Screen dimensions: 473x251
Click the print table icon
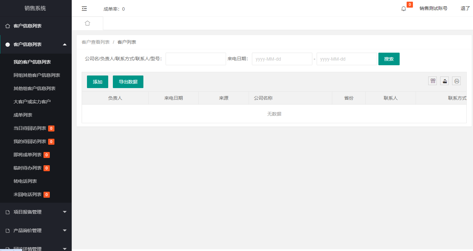(x=456, y=81)
